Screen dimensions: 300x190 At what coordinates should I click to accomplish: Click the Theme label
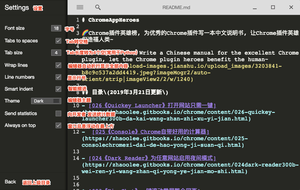(12, 101)
